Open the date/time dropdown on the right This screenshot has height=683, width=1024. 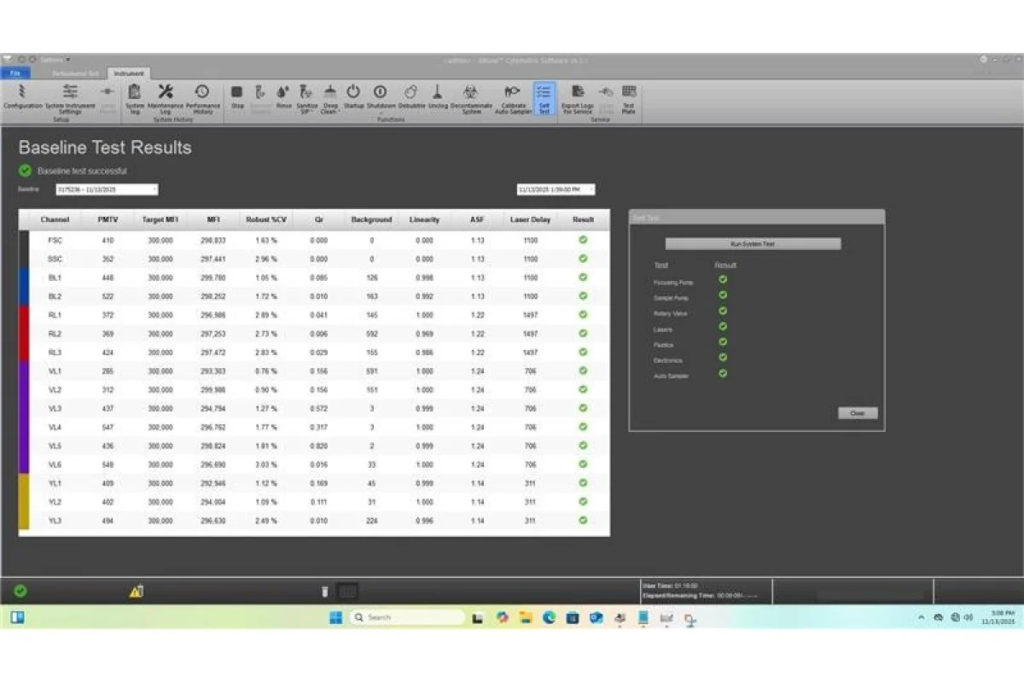(556, 190)
